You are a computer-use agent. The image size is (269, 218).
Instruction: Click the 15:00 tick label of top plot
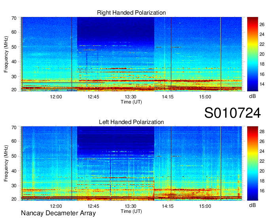click(x=205, y=97)
